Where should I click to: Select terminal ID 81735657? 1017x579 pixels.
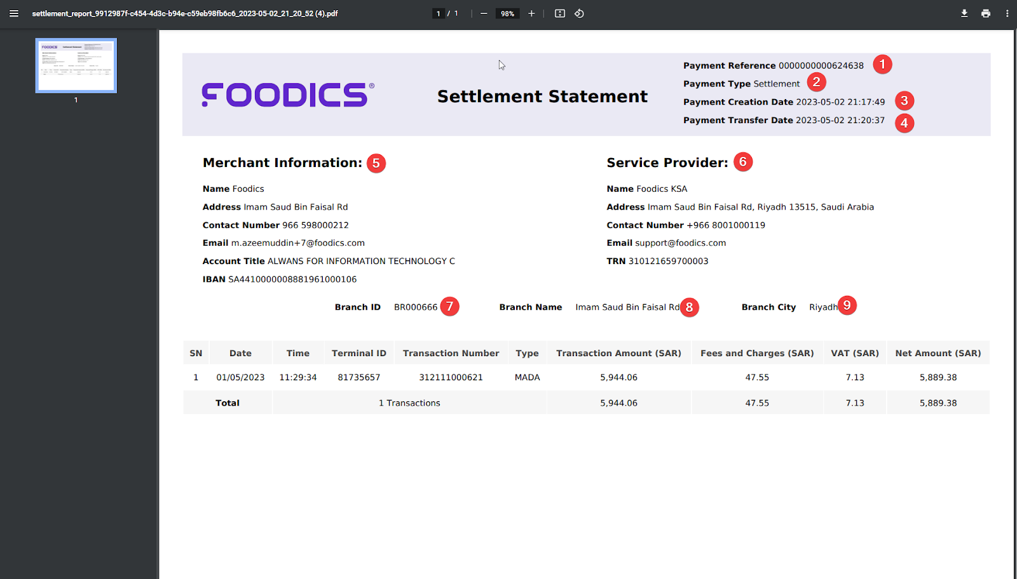pos(358,377)
